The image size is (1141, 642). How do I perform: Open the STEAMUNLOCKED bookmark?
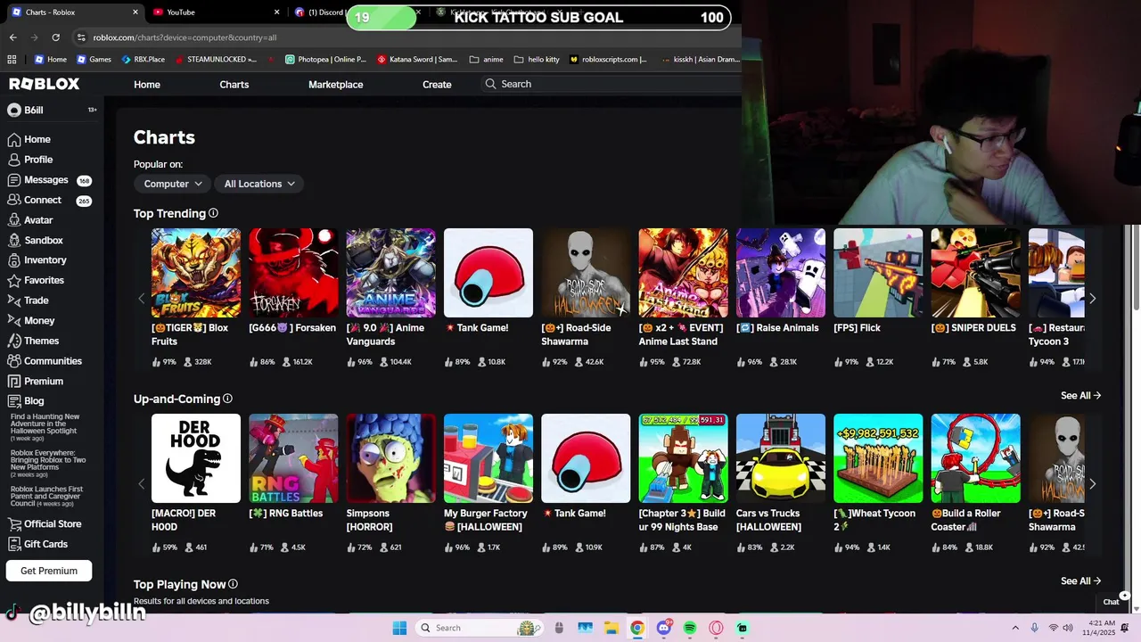(216, 60)
